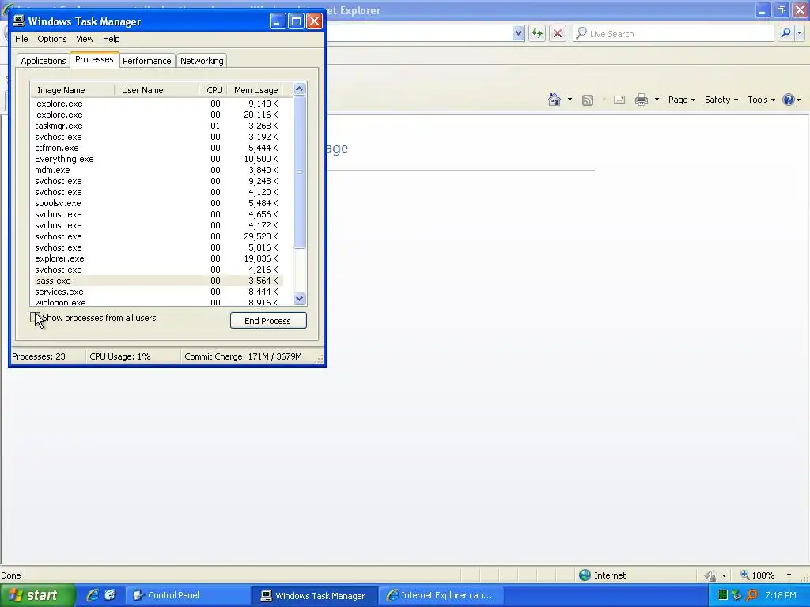Image resolution: width=810 pixels, height=607 pixels.
Task: Click the Start button
Action: tap(36, 595)
